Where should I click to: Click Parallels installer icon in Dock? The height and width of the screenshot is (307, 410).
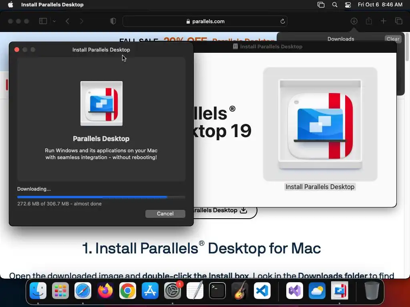(x=340, y=291)
